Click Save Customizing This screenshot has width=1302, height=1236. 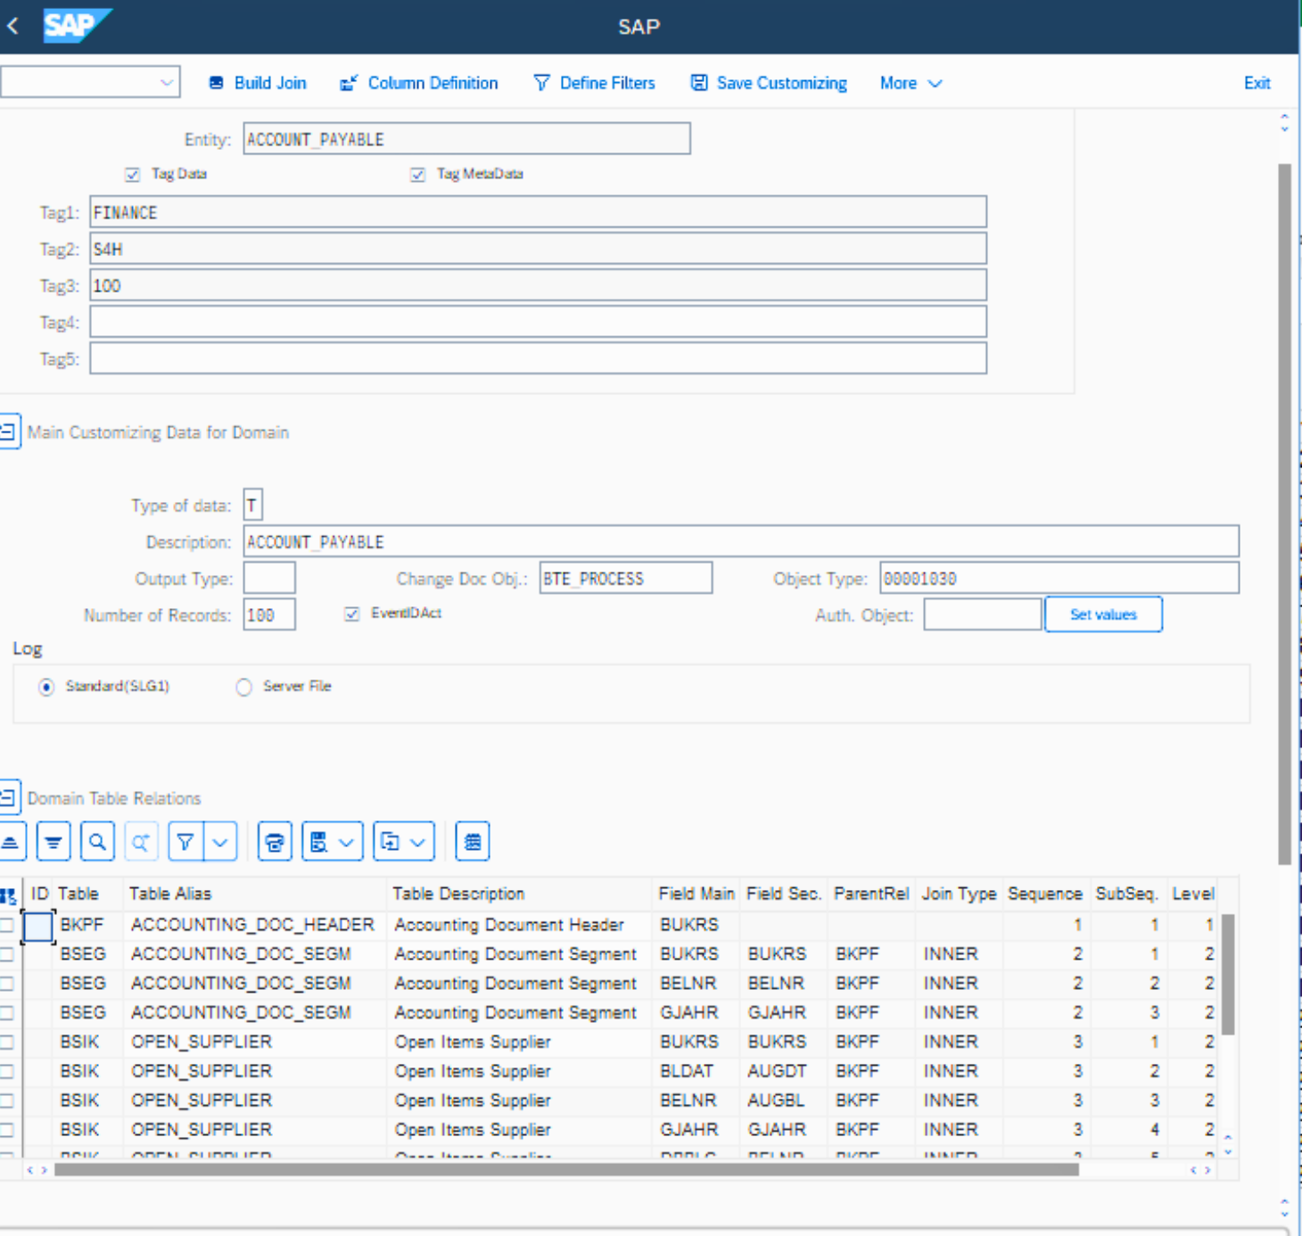(769, 83)
